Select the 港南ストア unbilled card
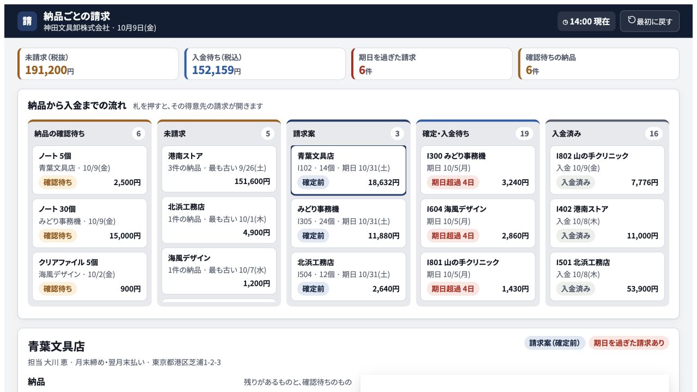This screenshot has width=697, height=392. (219, 169)
